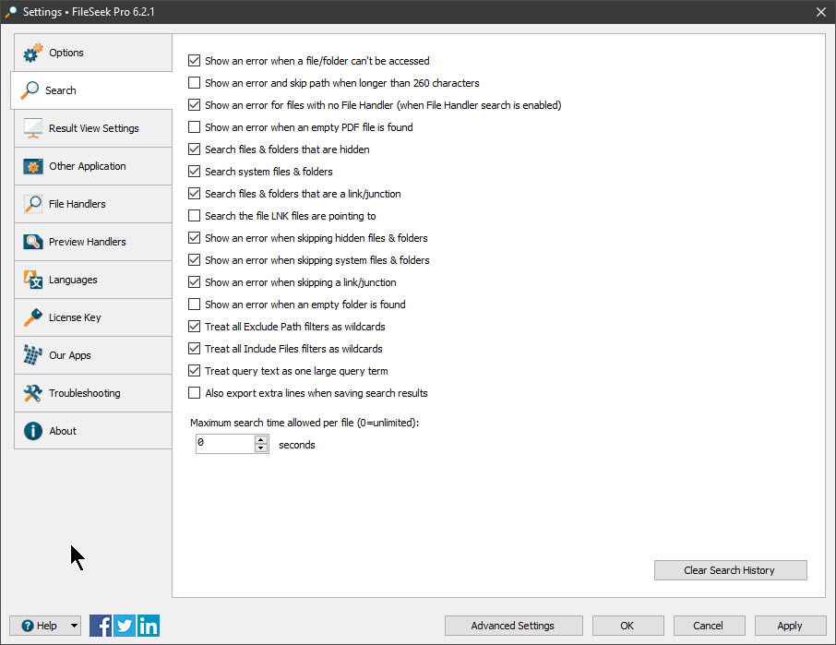
Task: Click 'Maximum search time allowed per file' label
Action: pyautogui.click(x=305, y=423)
